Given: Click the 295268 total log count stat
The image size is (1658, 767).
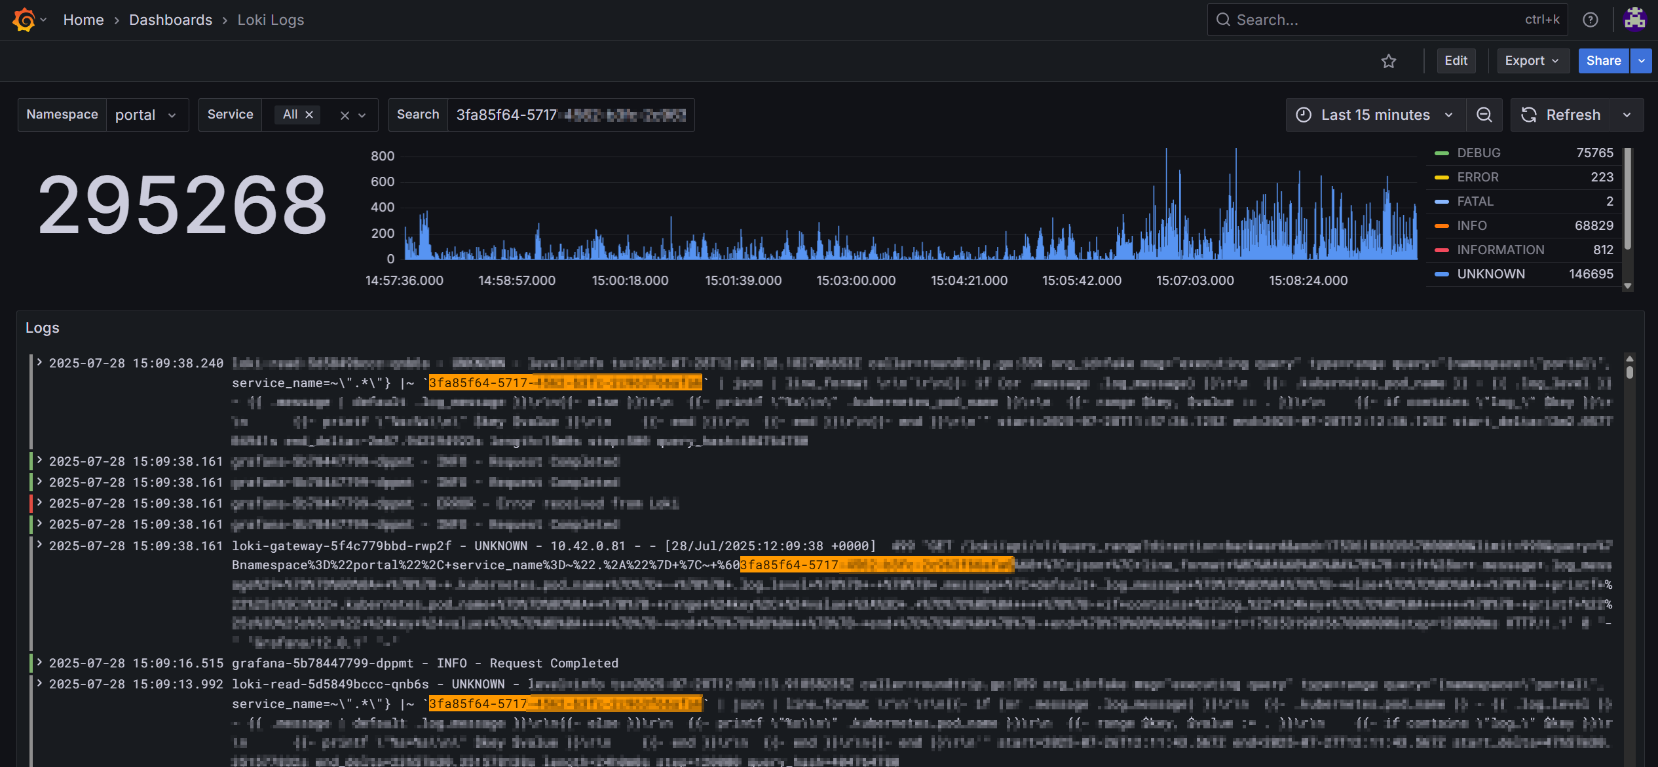Looking at the screenshot, I should click(x=183, y=205).
